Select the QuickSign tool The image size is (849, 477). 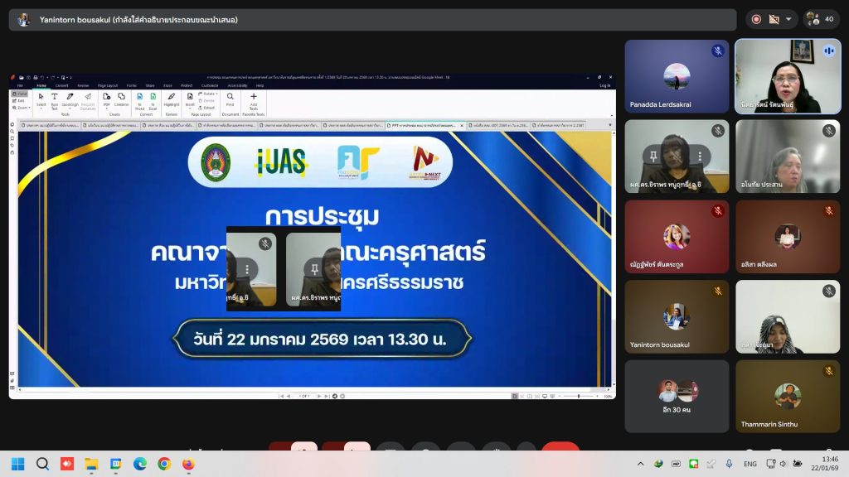tap(69, 99)
